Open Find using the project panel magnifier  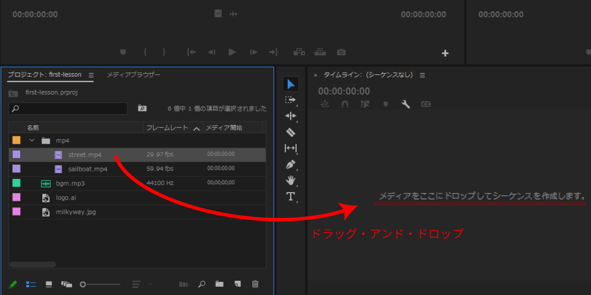[x=201, y=284]
